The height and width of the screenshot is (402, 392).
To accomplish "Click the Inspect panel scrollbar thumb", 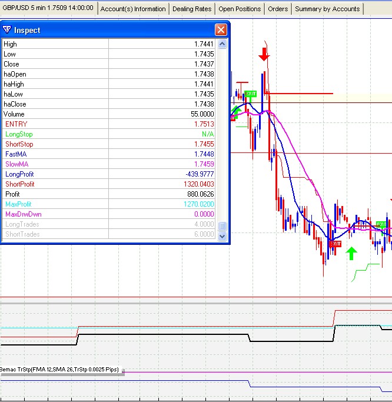I will tap(222, 226).
